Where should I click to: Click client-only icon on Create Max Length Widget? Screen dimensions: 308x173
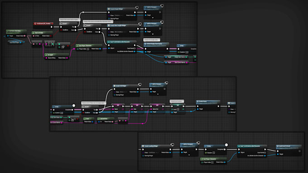140,24
